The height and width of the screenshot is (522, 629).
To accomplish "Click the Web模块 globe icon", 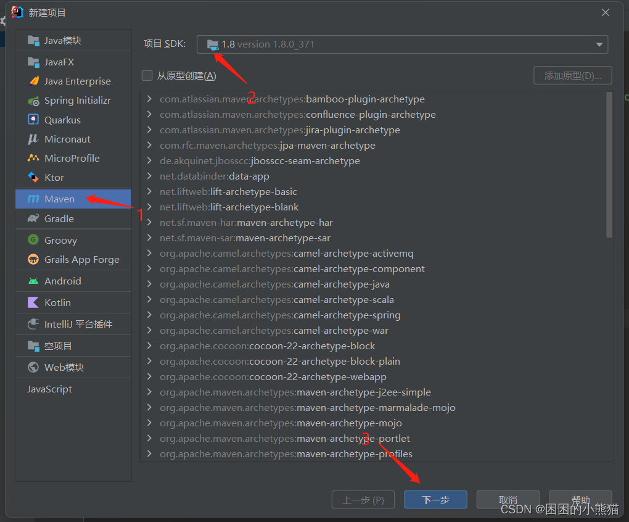I will [x=33, y=367].
